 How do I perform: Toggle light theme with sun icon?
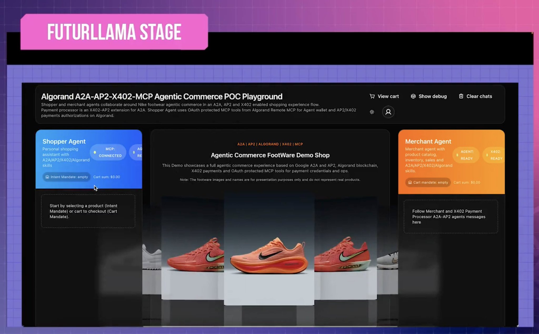point(372,112)
